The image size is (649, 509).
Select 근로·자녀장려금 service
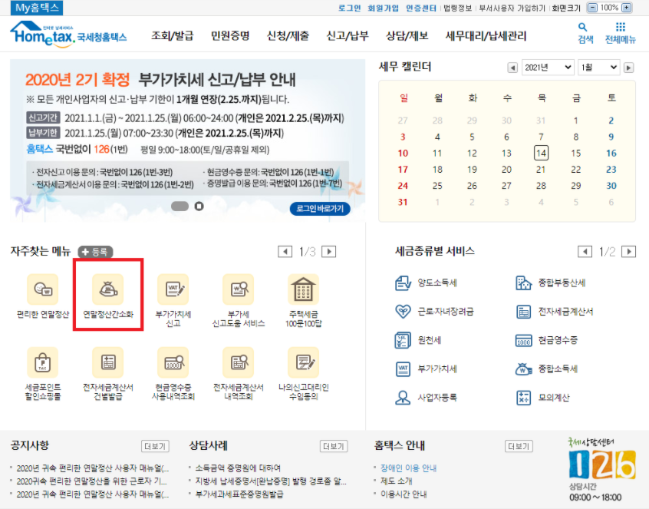click(x=434, y=312)
